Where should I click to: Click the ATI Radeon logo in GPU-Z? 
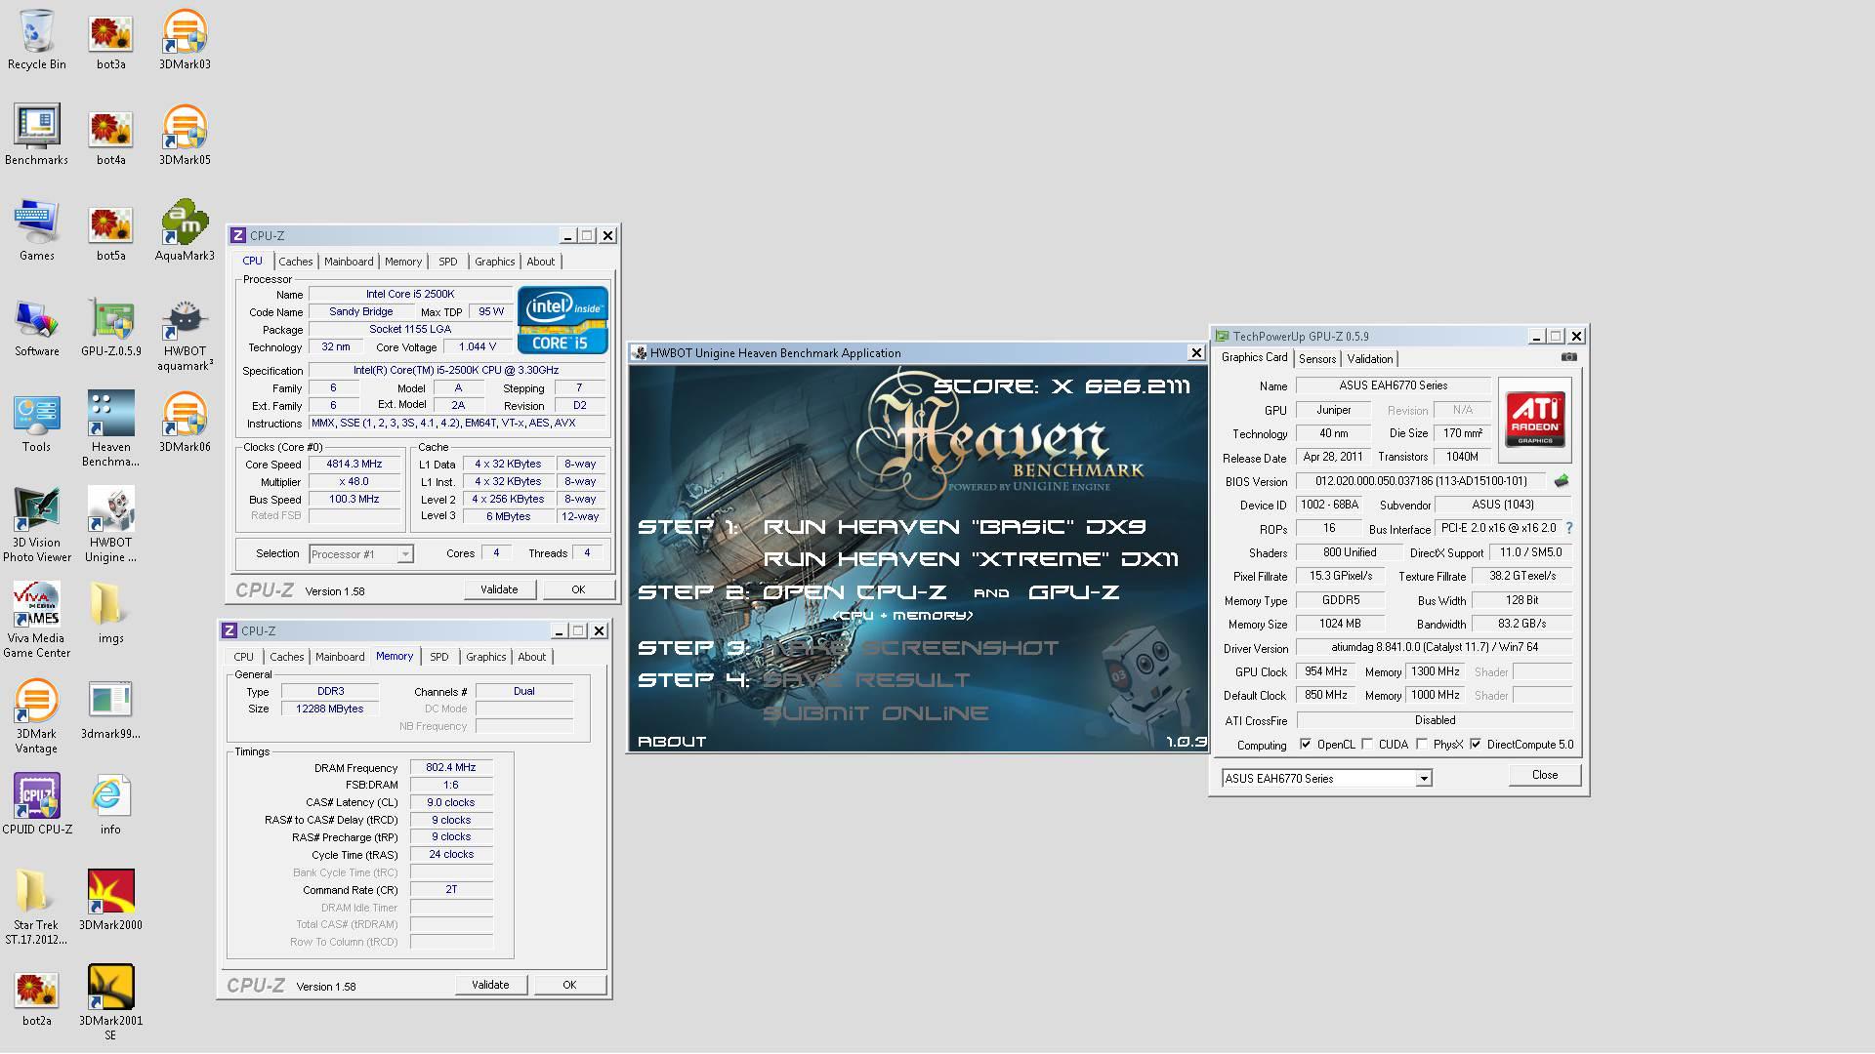(1534, 419)
